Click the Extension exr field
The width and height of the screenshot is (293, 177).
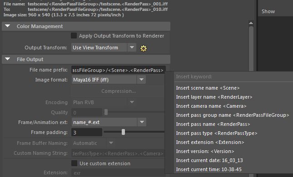[118, 173]
